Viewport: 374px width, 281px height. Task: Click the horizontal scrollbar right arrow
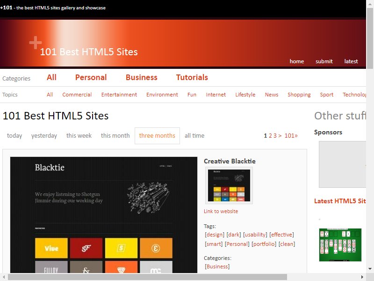(x=362, y=277)
